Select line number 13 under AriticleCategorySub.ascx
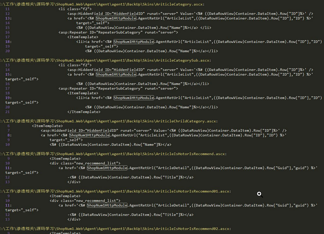324x234 pixels. [7, 65]
